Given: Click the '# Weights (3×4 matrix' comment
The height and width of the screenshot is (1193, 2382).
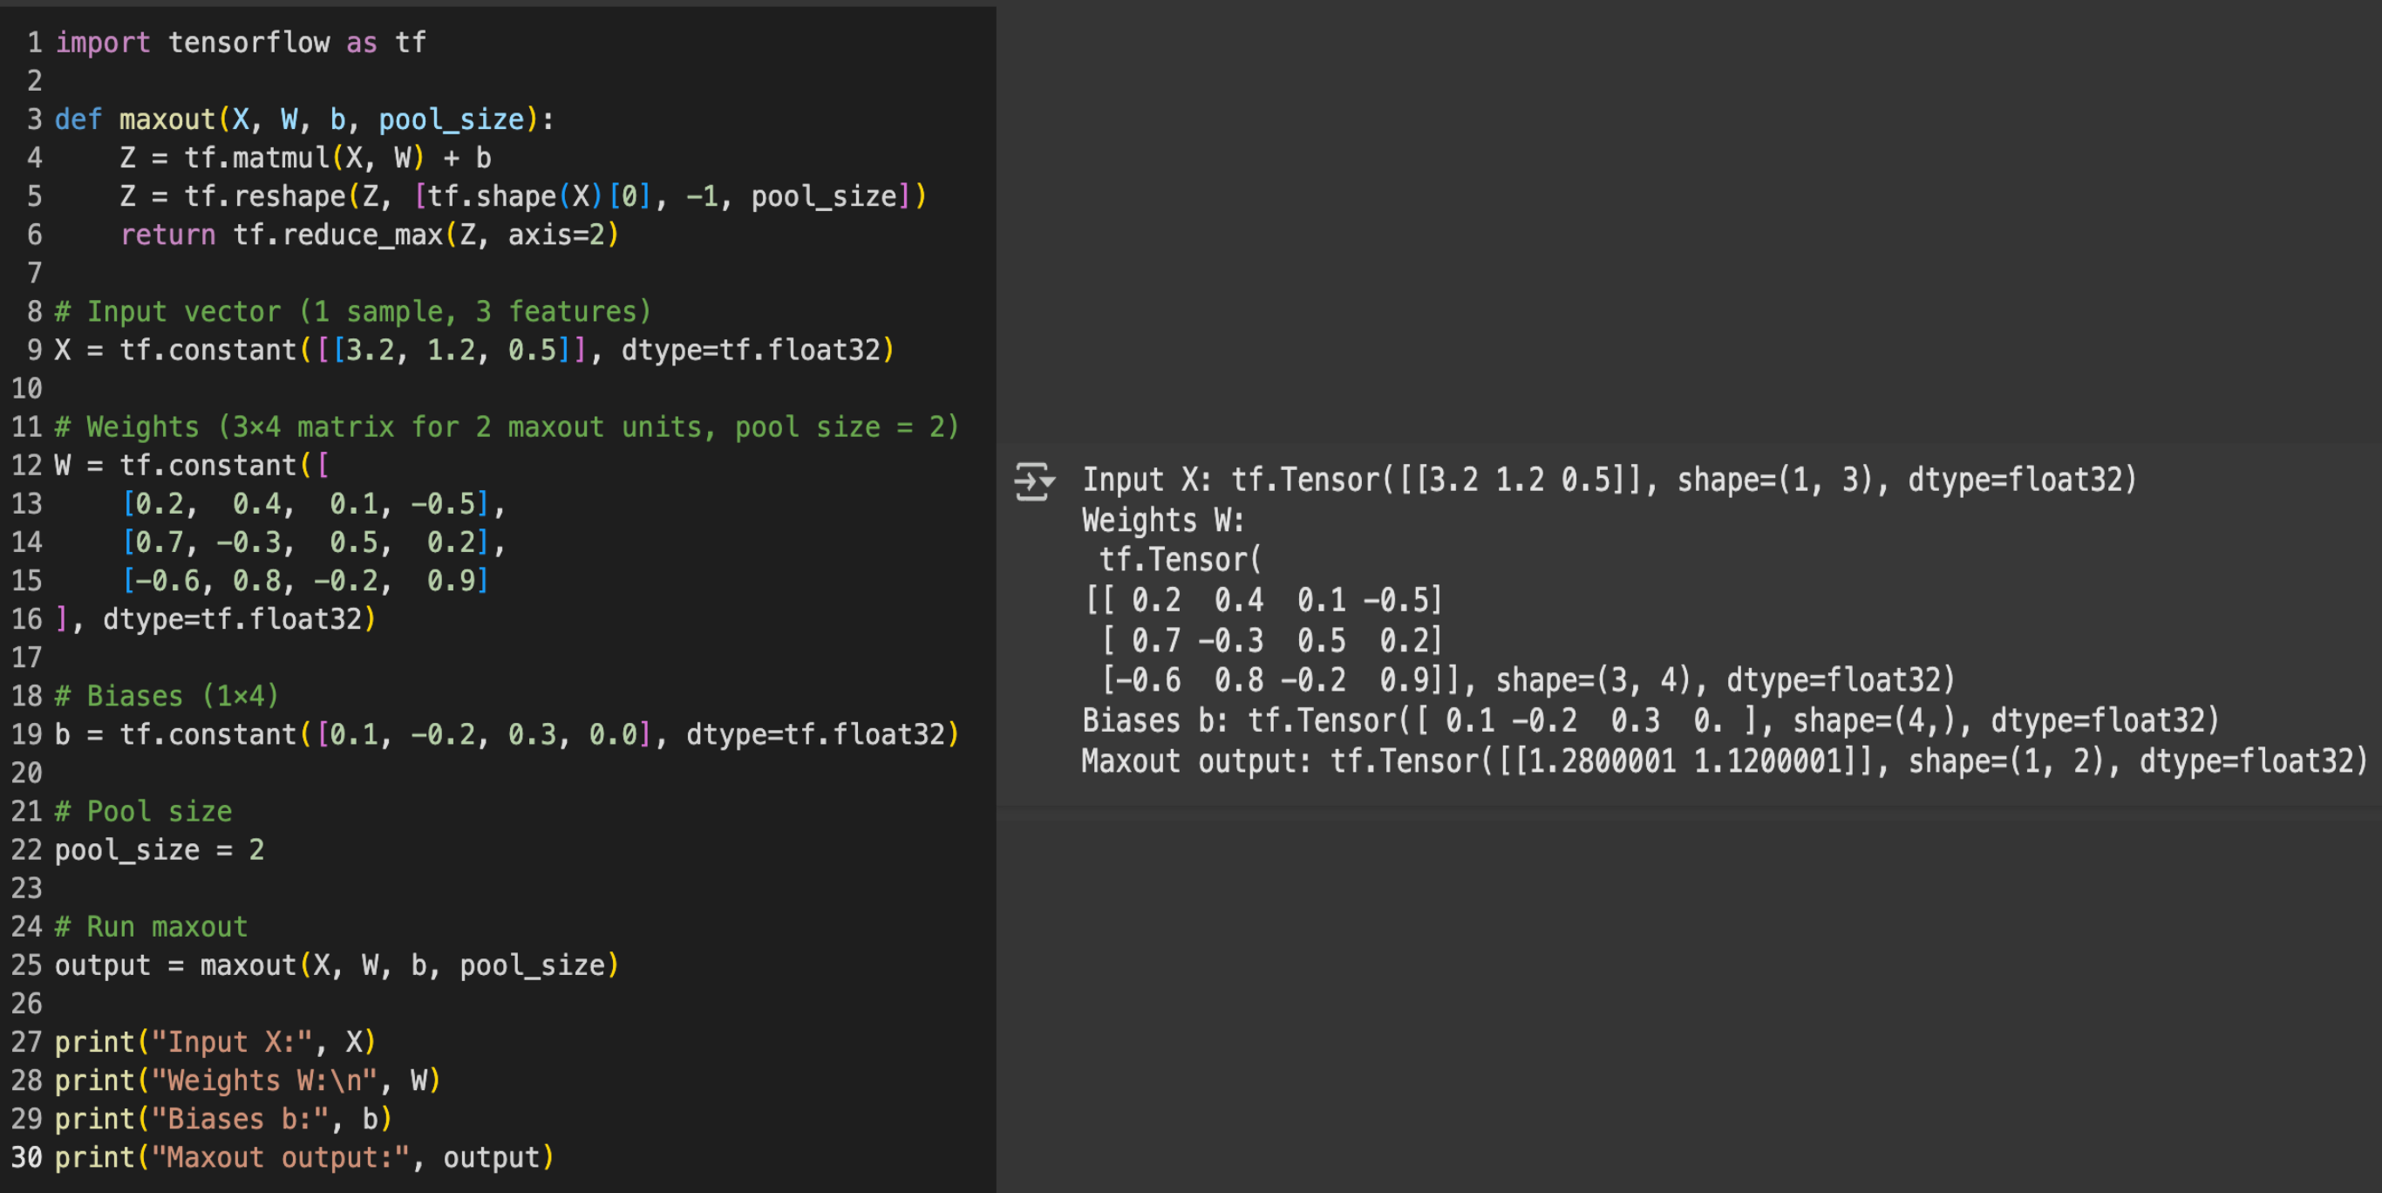Looking at the screenshot, I should pos(507,427).
